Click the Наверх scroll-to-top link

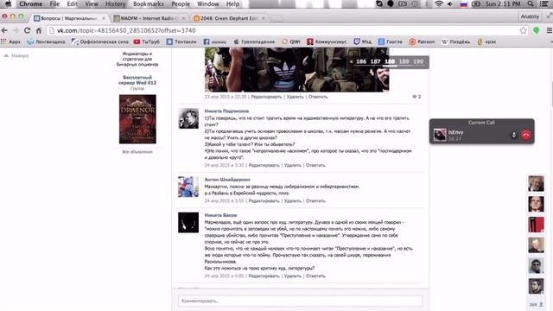[x=16, y=55]
